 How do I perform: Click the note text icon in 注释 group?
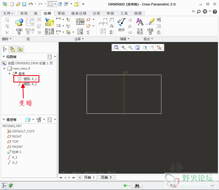pyautogui.click(x=68, y=19)
